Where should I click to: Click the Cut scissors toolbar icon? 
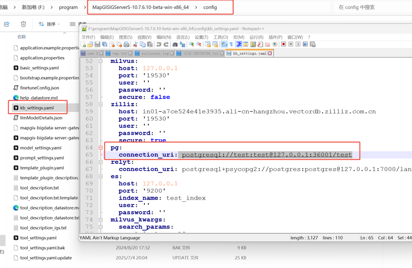coord(135,45)
